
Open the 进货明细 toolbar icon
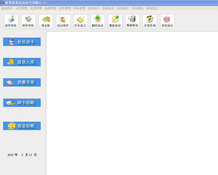(x=11, y=22)
